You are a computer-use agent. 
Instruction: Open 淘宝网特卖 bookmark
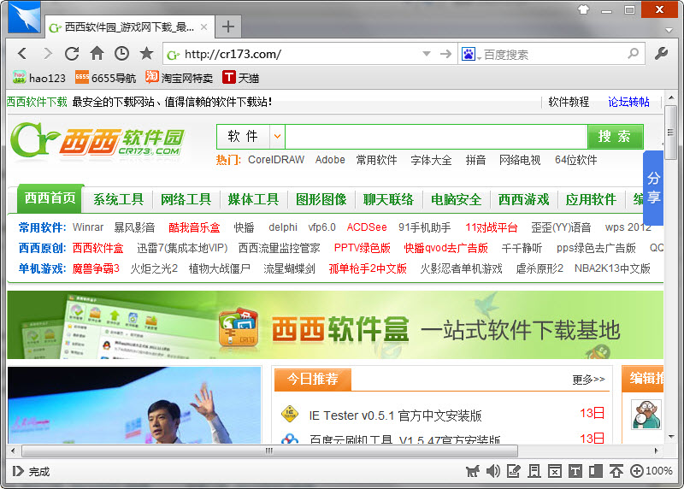pos(180,78)
